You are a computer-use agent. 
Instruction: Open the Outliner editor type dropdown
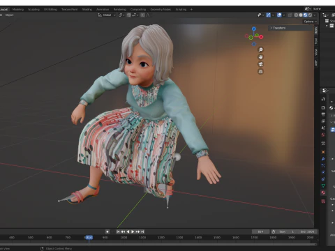tap(326, 15)
